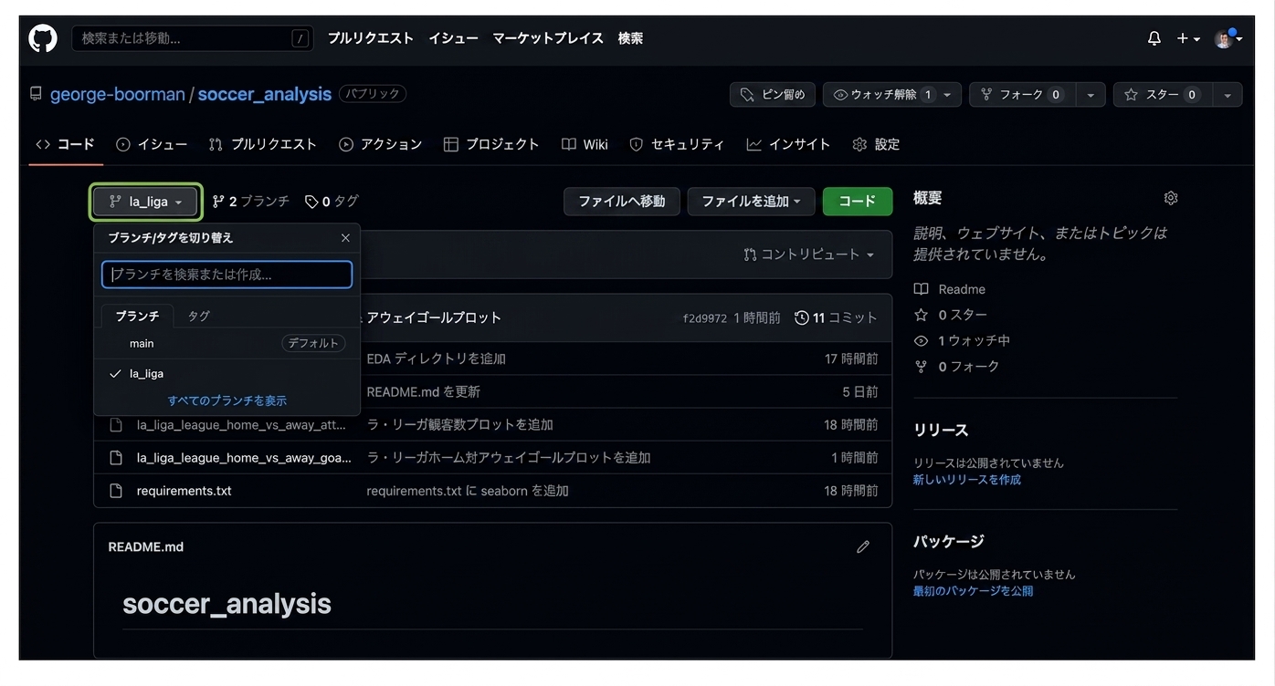Click the la_liga_league_home_vs_away_goa... file icon

(116, 458)
